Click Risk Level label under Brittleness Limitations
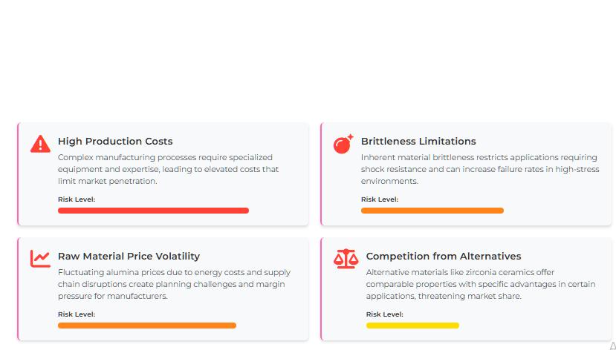The width and height of the screenshot is (616, 350). click(380, 199)
